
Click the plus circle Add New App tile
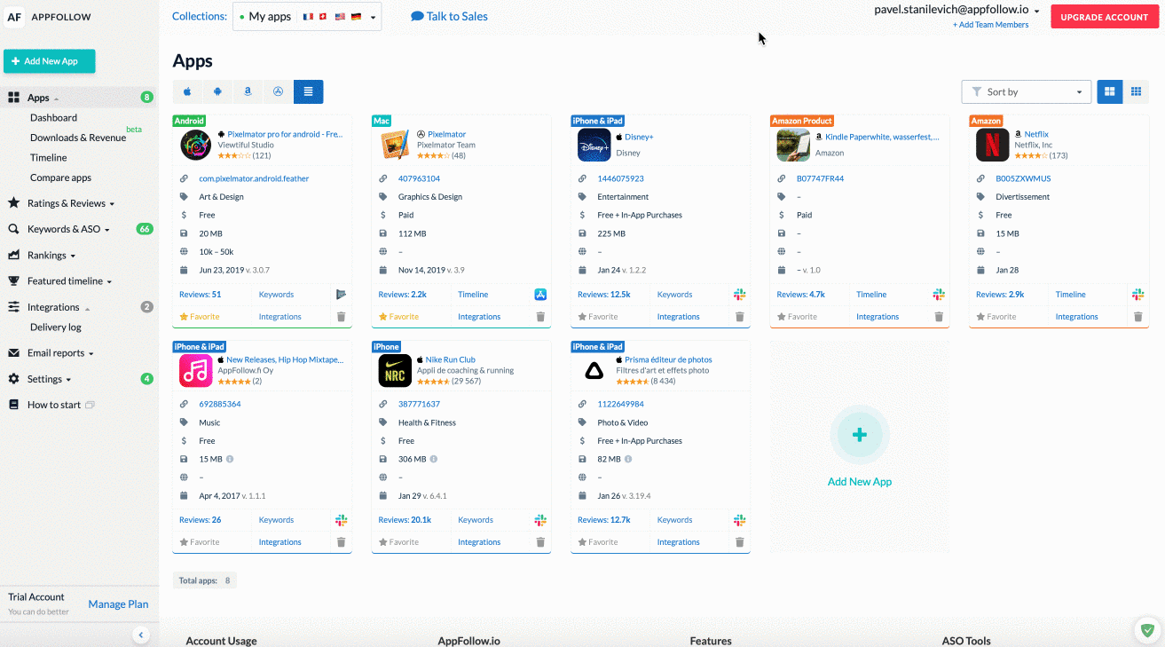click(x=860, y=435)
